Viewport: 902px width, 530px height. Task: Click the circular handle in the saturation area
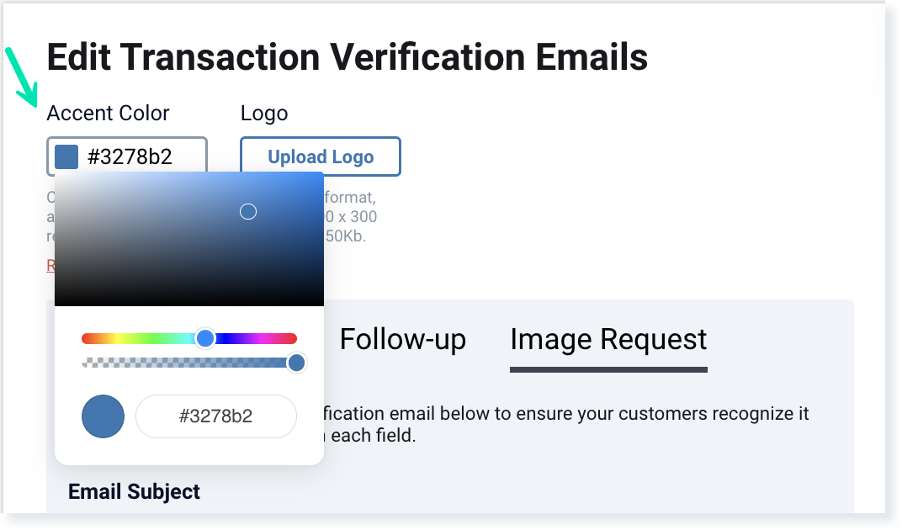[x=248, y=211]
